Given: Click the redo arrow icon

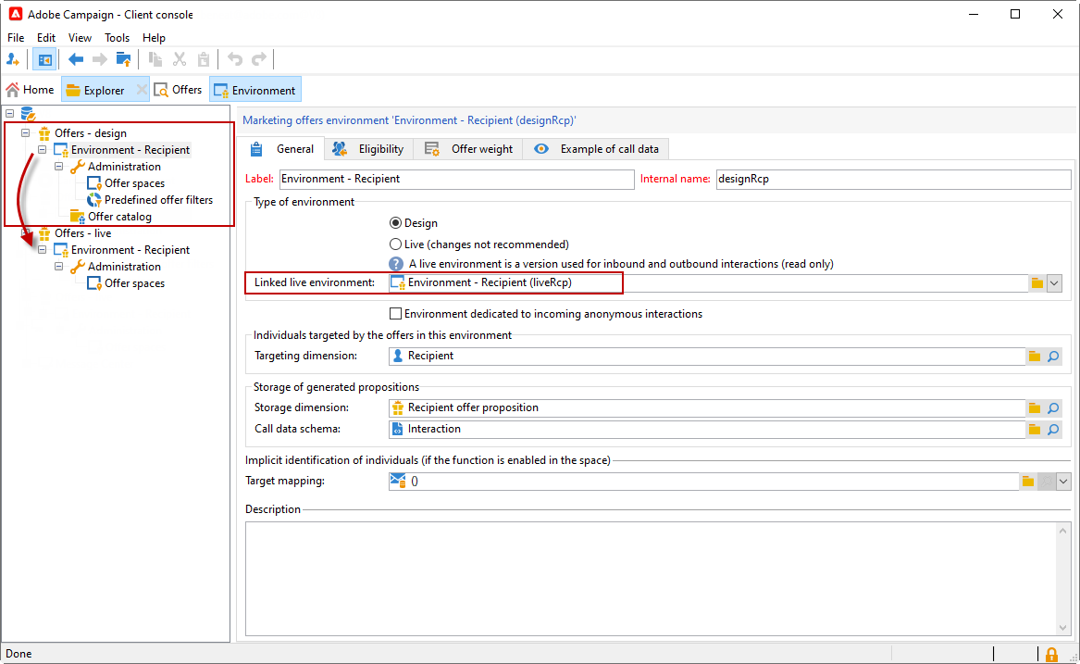Looking at the screenshot, I should point(259,59).
